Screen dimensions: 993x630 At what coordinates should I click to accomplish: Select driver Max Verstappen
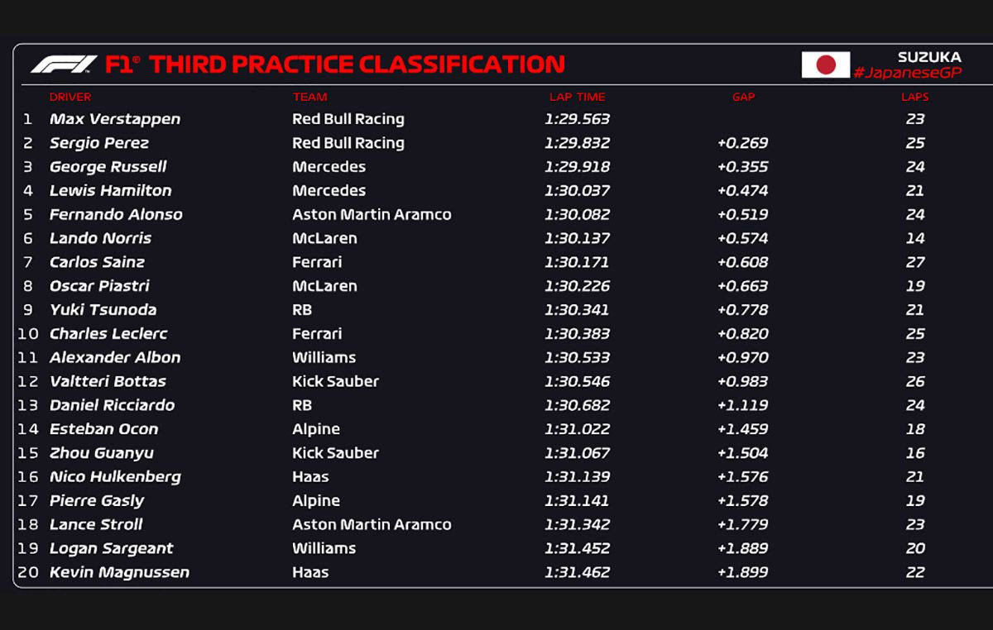click(x=115, y=119)
